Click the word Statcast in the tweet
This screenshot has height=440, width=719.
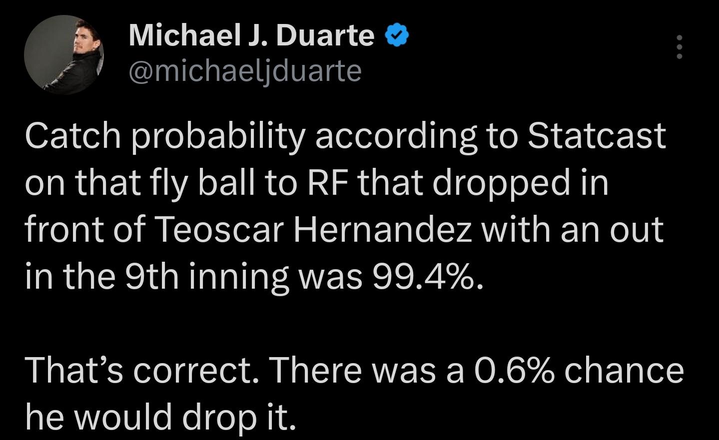(597, 136)
